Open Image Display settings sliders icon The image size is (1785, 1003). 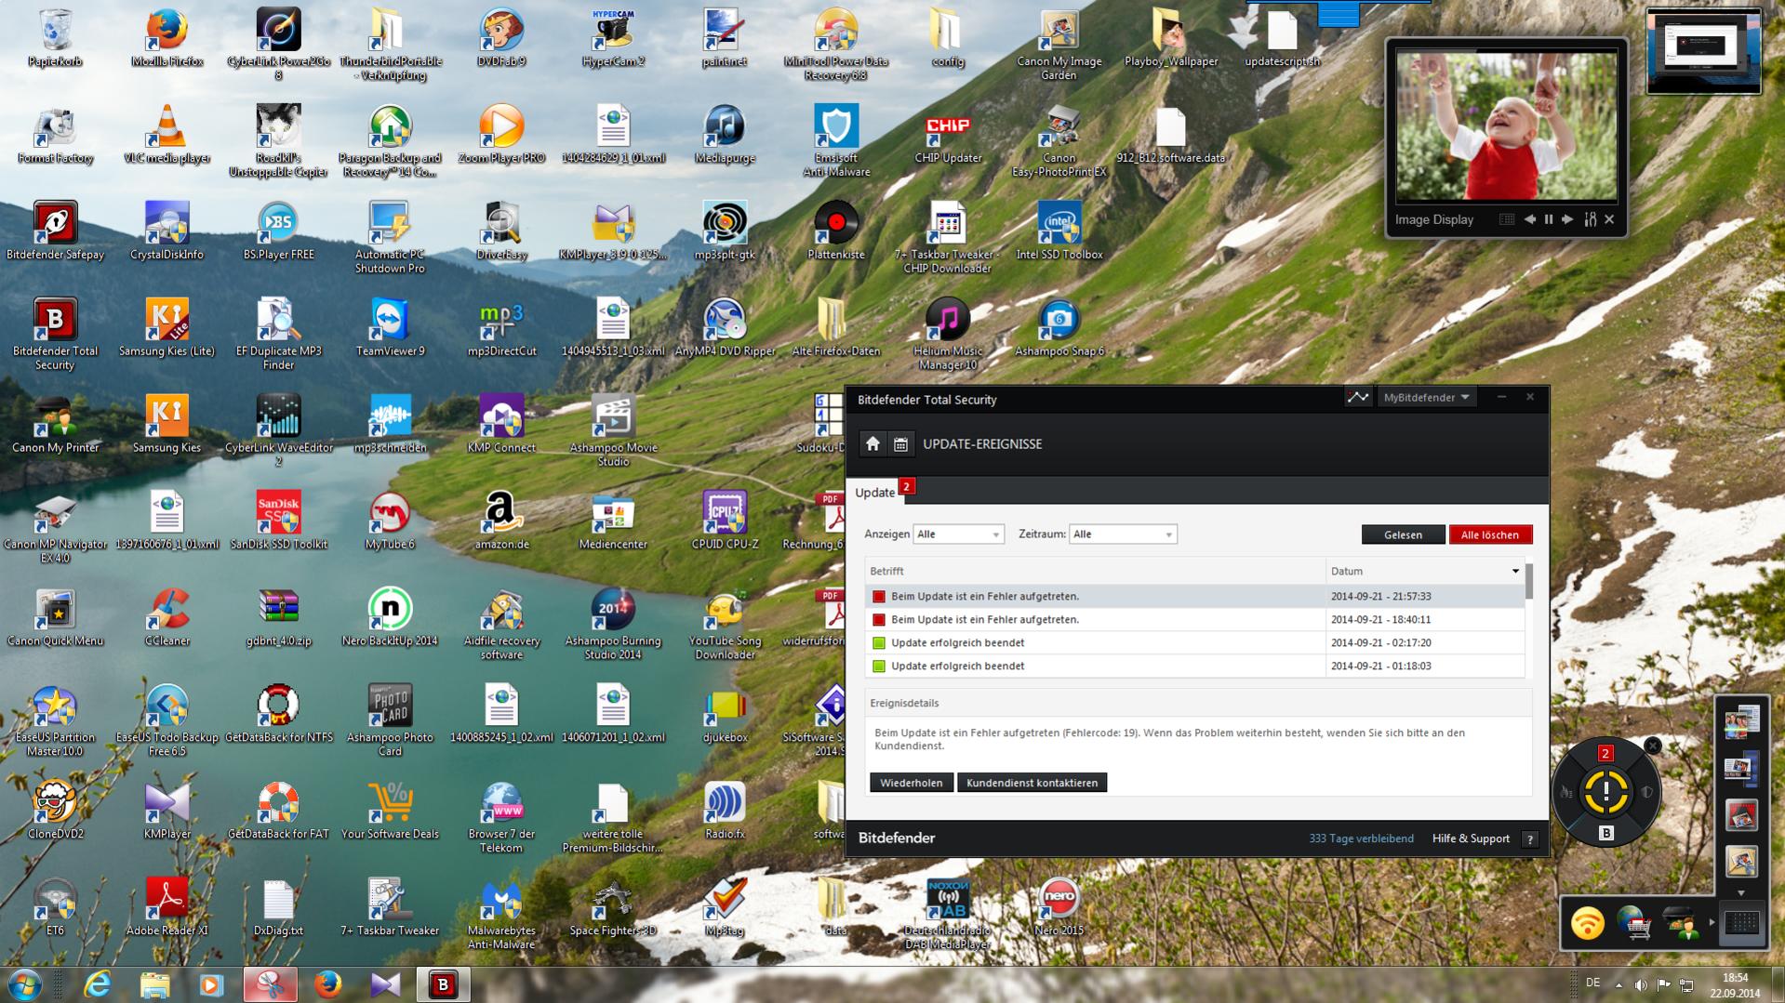[x=1590, y=220]
